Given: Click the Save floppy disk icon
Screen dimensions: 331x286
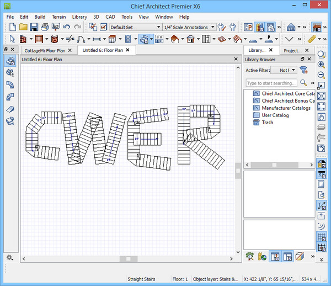Looking at the screenshot, I should 34,27.
